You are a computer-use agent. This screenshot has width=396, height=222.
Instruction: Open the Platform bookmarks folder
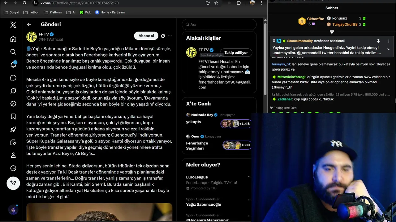53,12
